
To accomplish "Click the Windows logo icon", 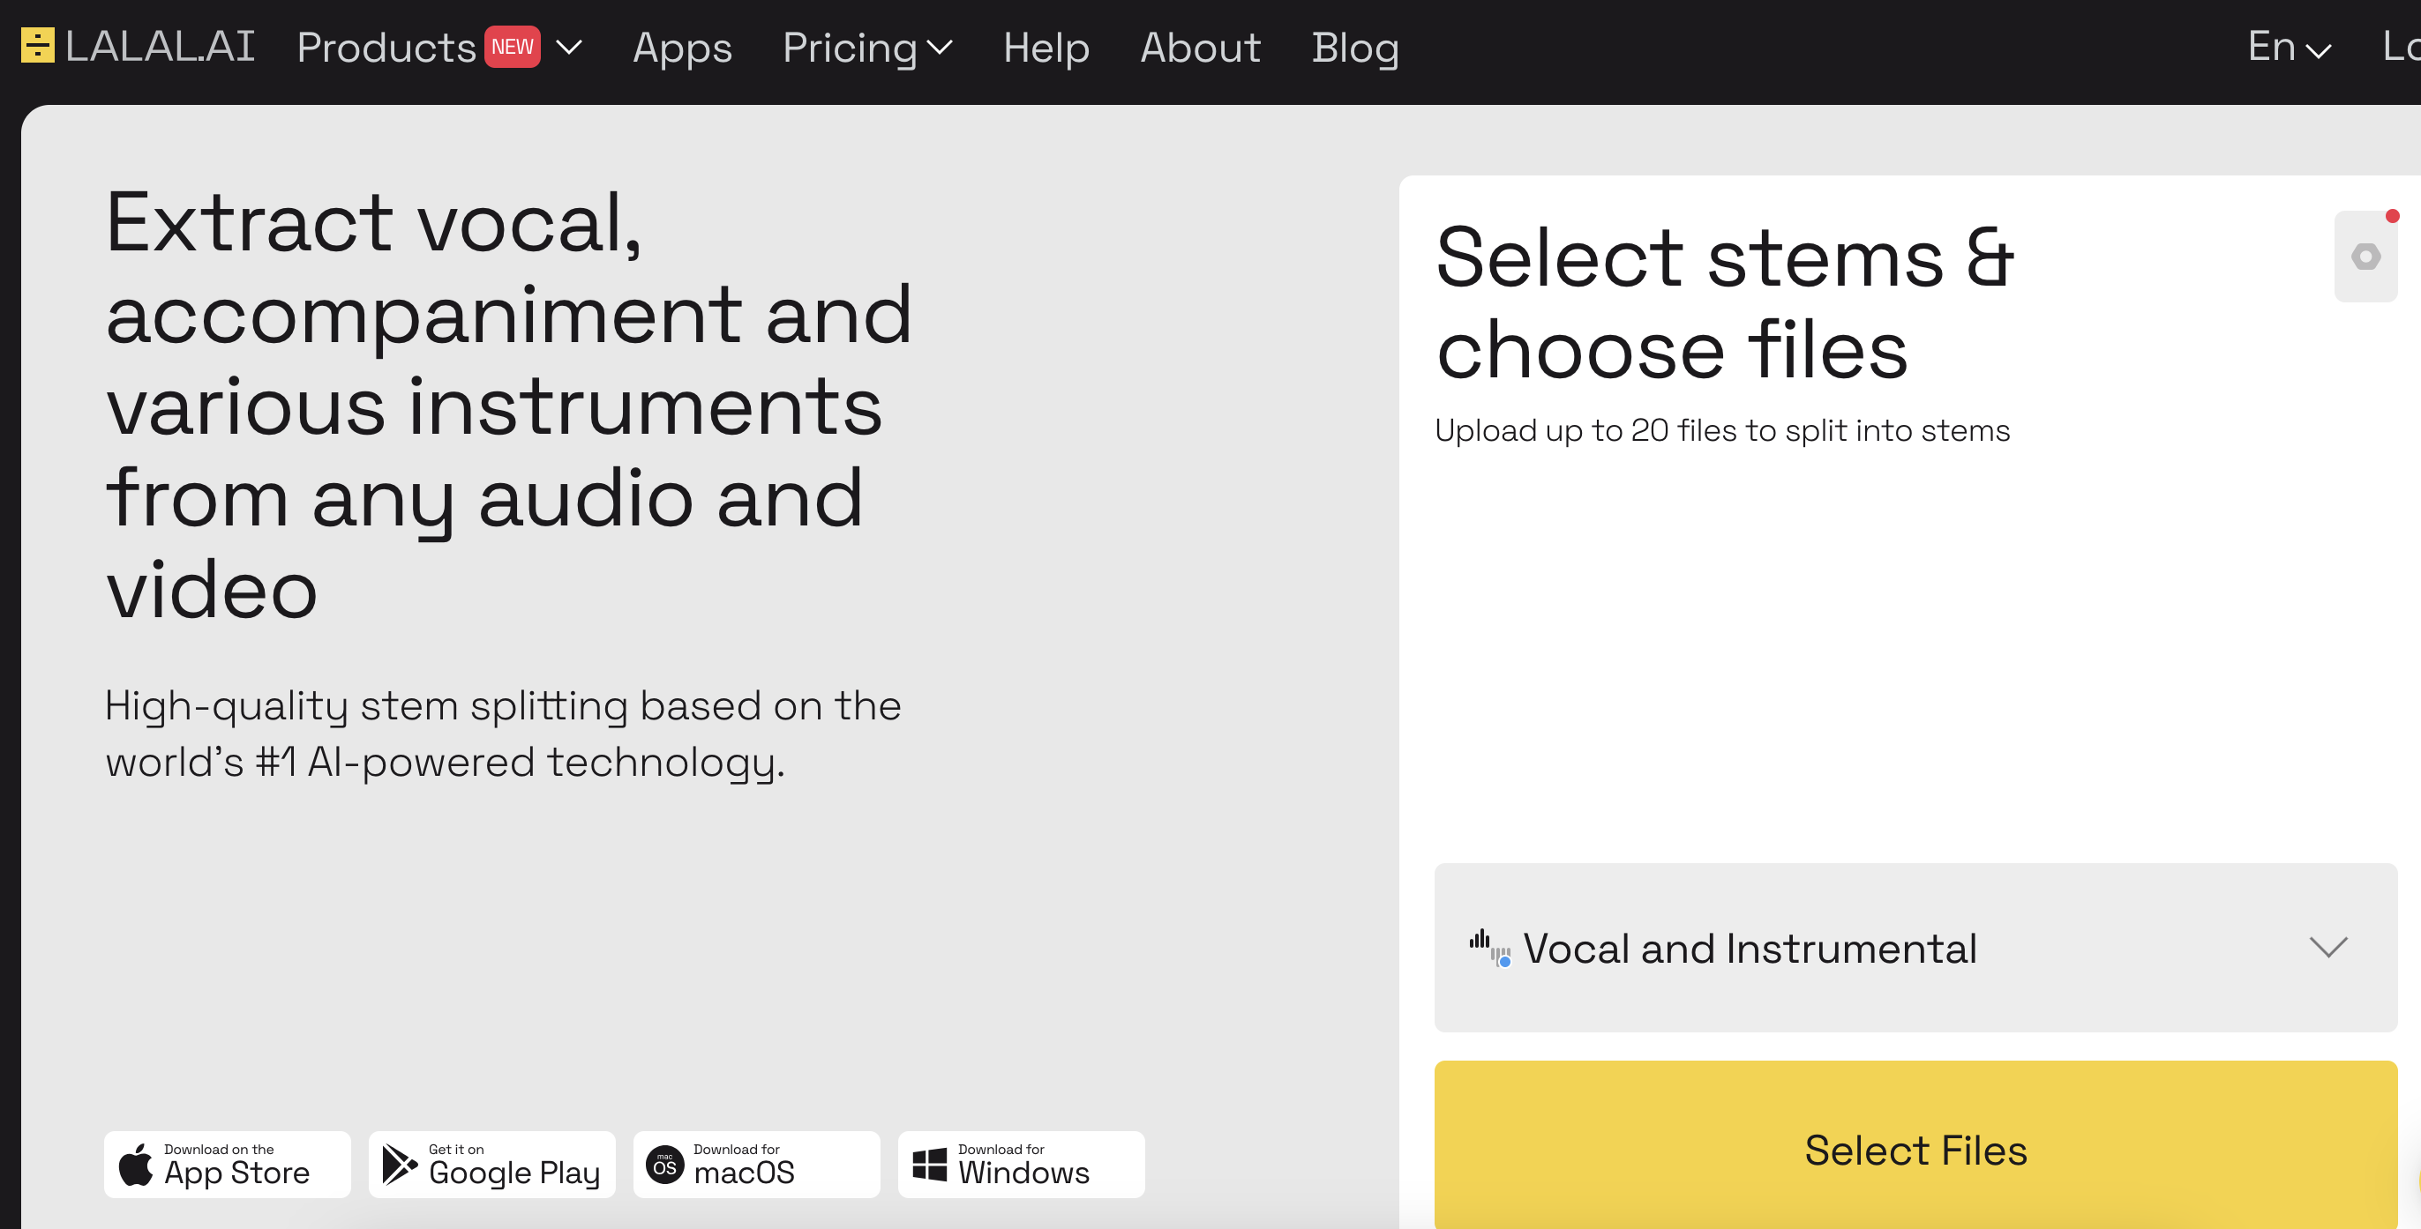I will click(x=930, y=1165).
